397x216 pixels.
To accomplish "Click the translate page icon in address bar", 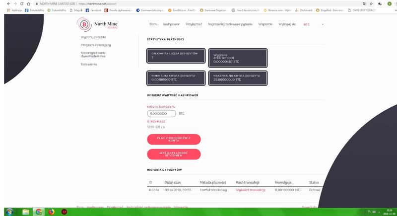I will click(364, 4).
